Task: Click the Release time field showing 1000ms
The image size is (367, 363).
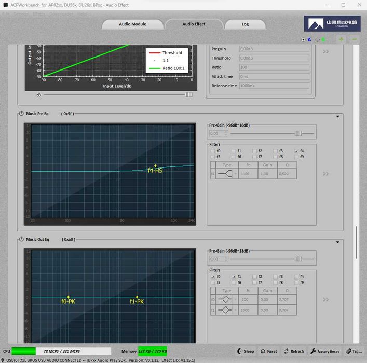Action: (x=274, y=86)
